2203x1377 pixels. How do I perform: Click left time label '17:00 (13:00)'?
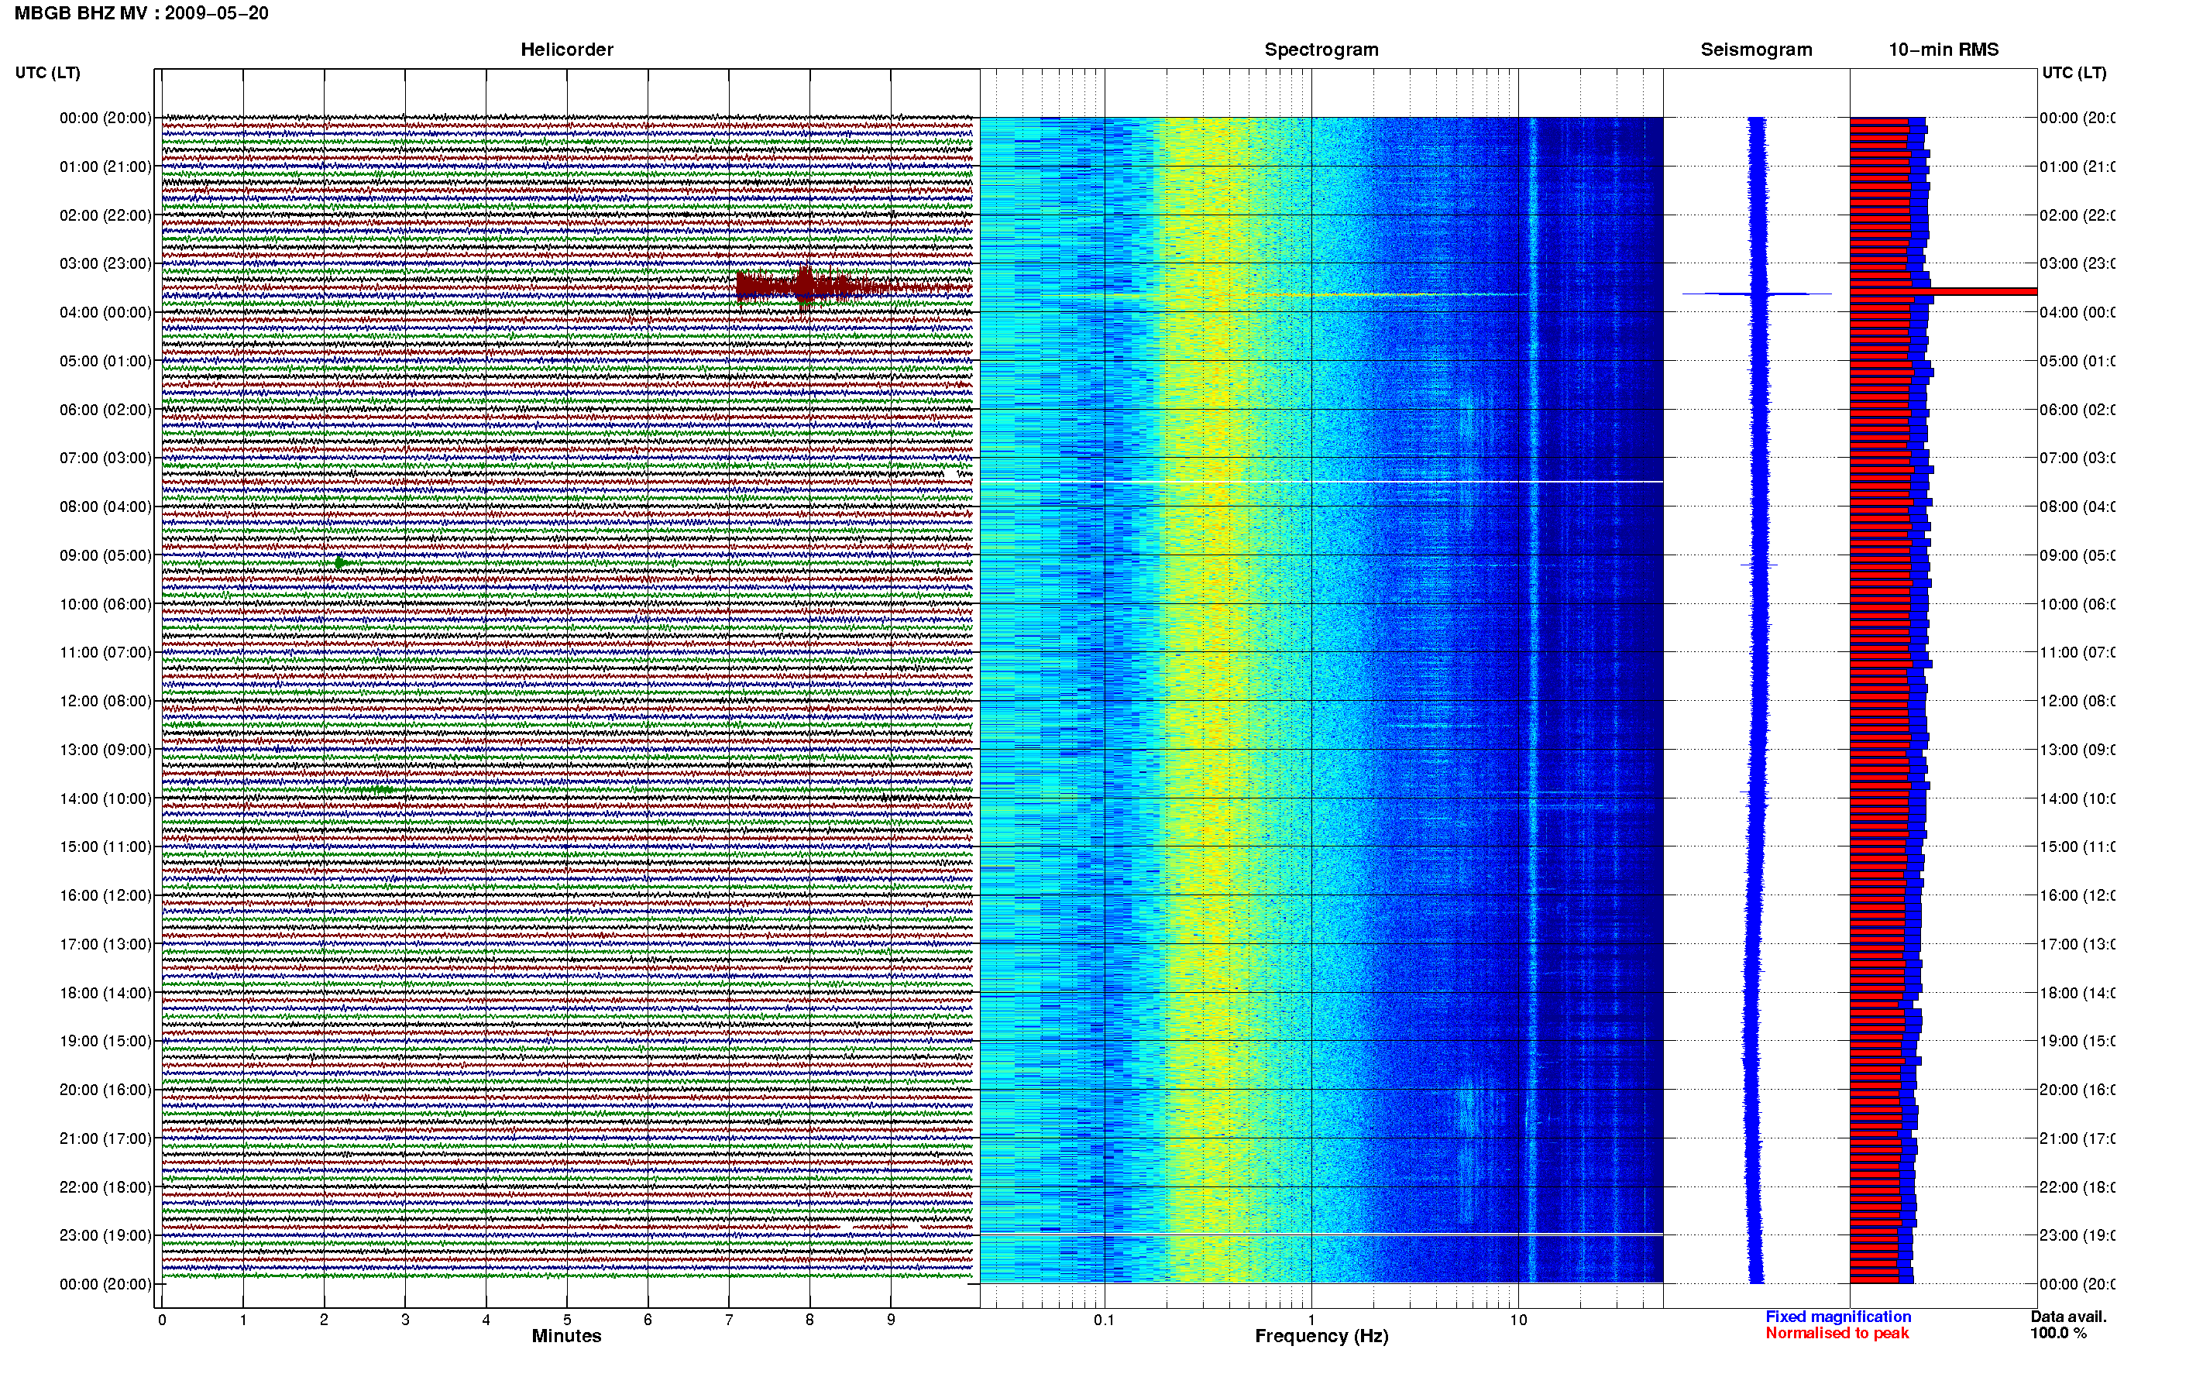coord(105,944)
